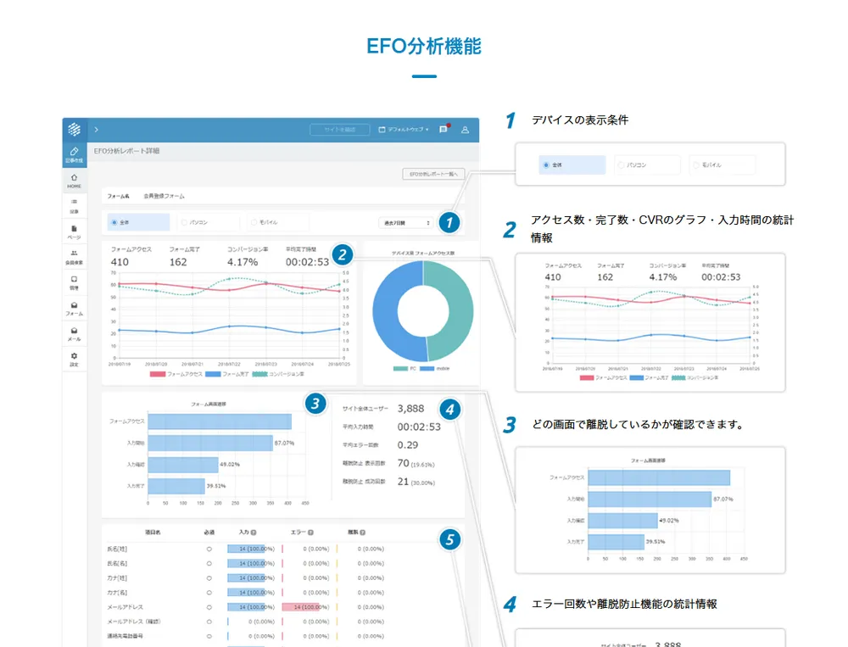848x647 pixels.
Task: Click the サイトを確認 button in header
Action: (339, 130)
